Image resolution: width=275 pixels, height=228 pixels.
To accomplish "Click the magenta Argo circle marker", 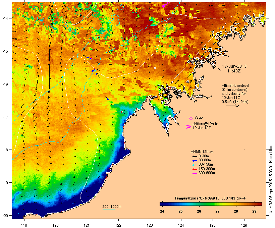I will pyautogui.click(x=191, y=118).
